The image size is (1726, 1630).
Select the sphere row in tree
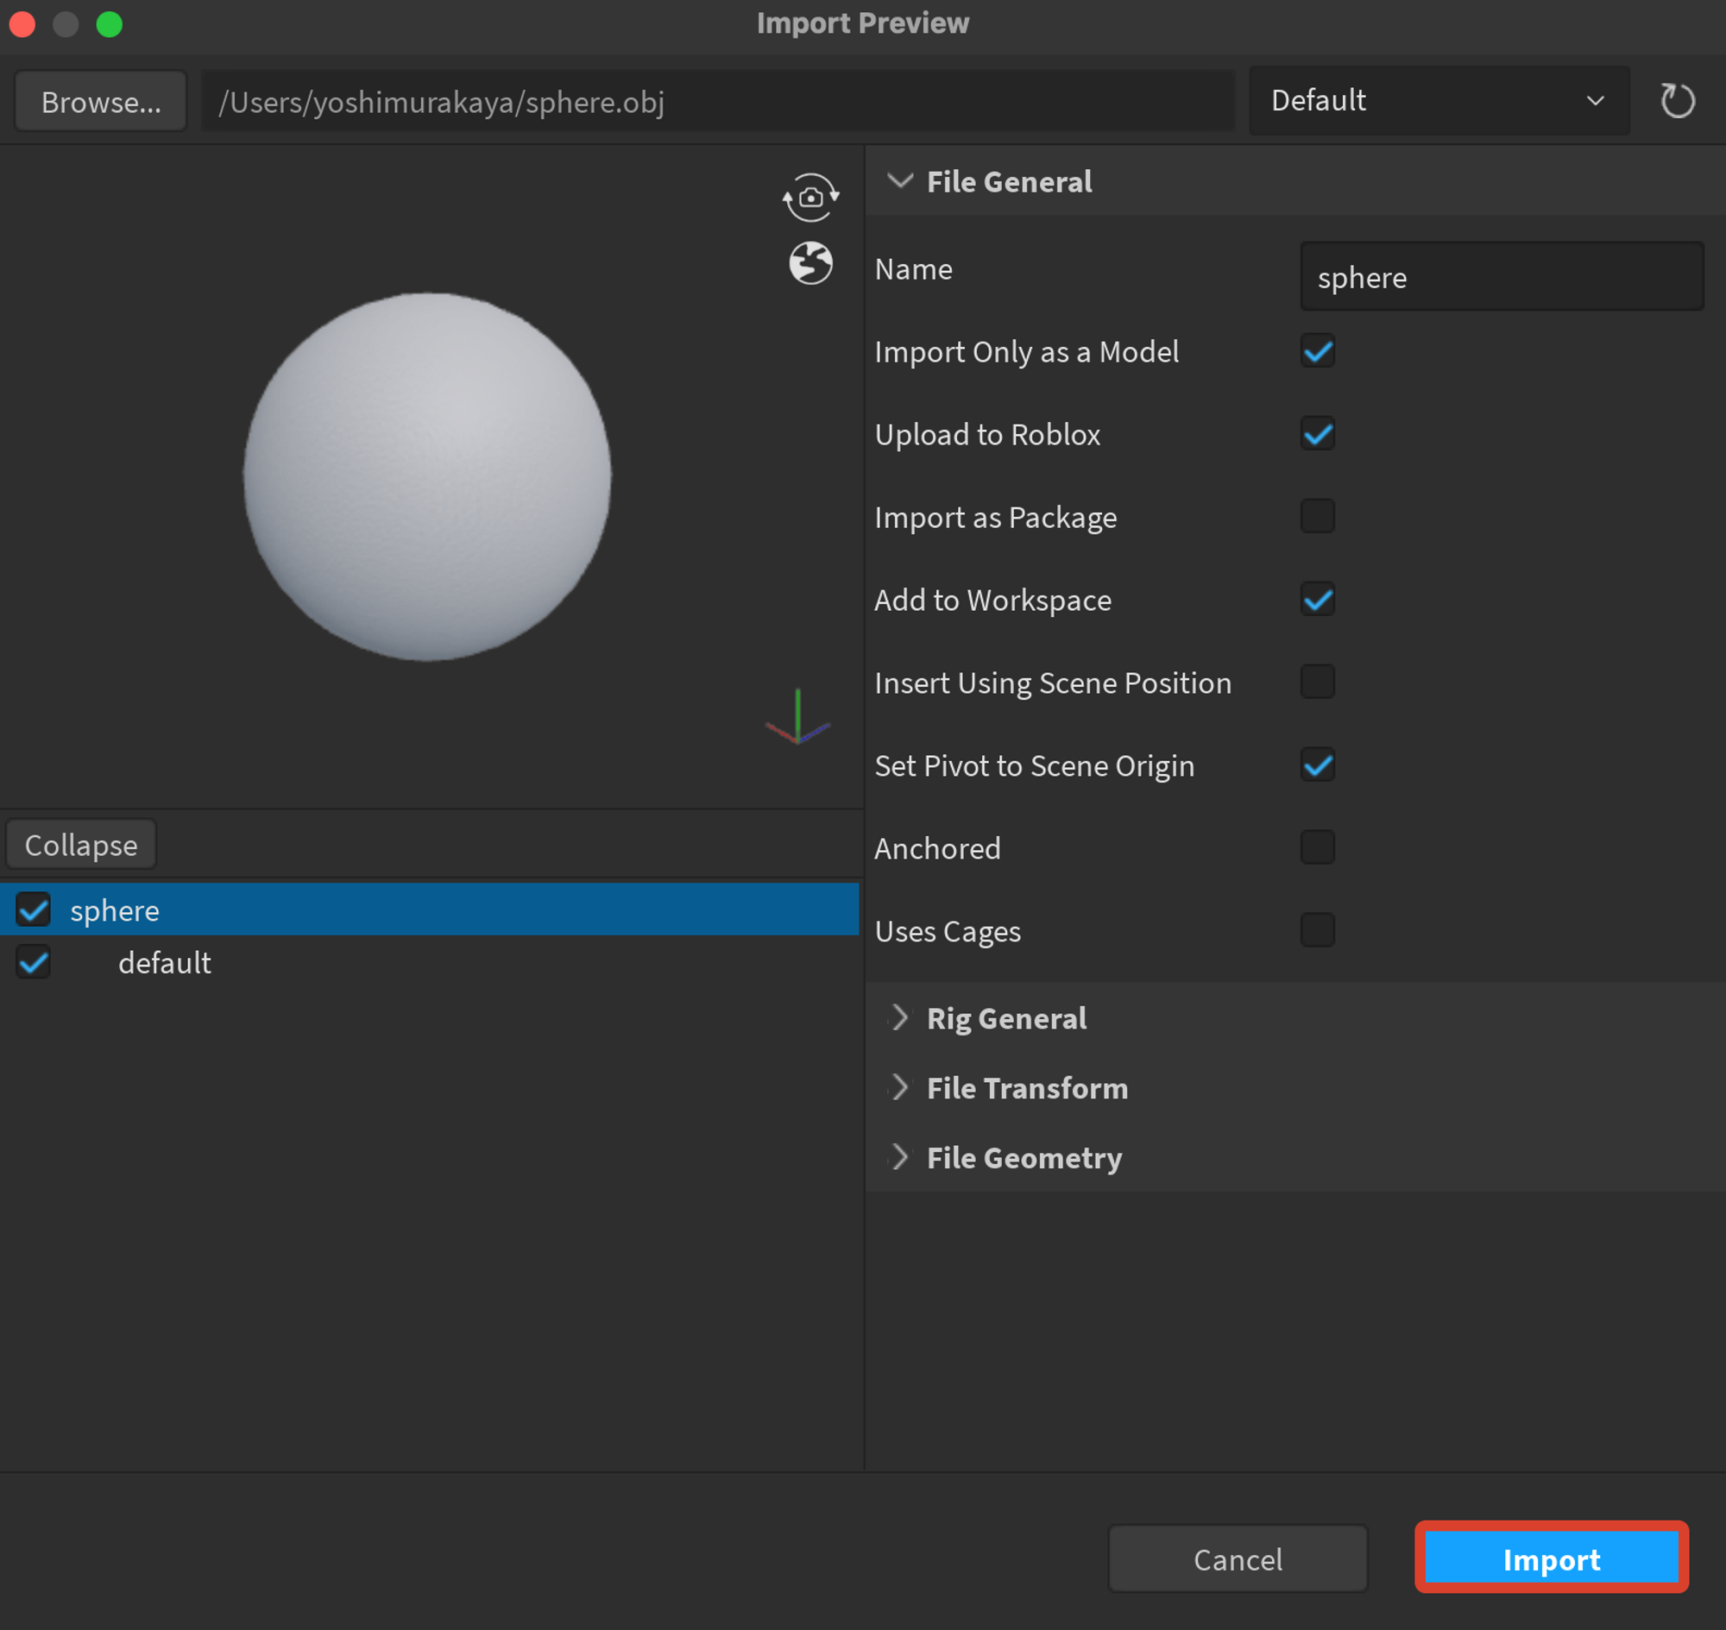coord(429,909)
